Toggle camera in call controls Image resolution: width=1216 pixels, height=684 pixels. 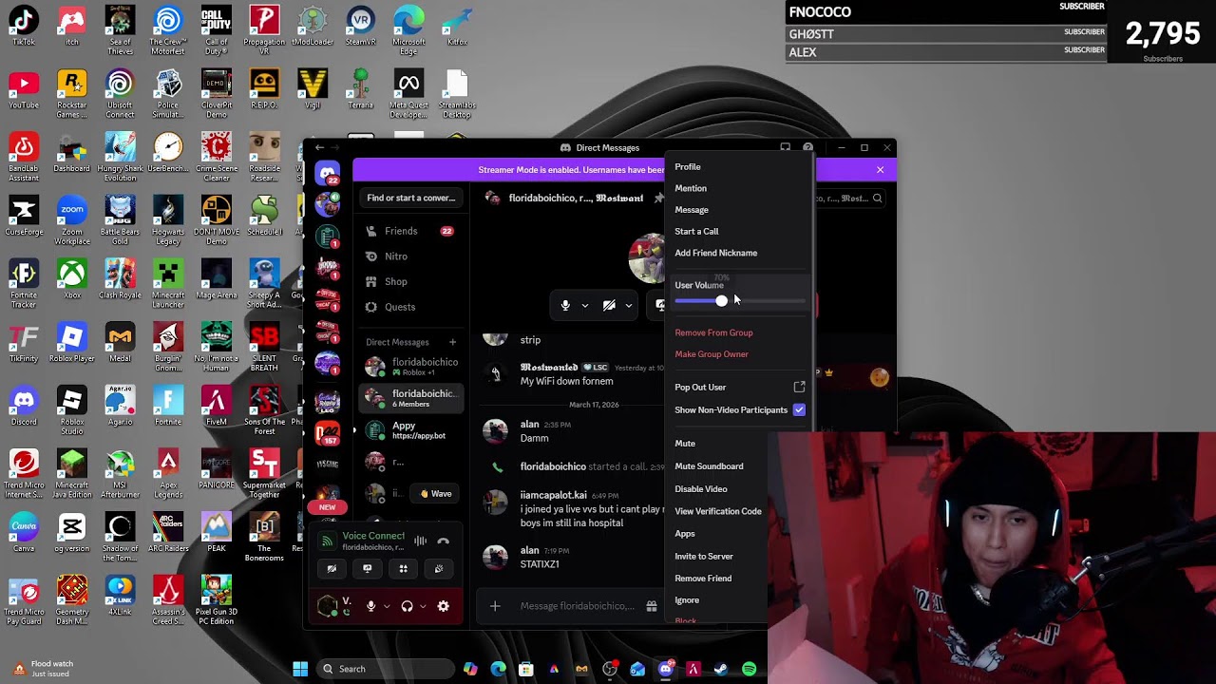coord(609,306)
